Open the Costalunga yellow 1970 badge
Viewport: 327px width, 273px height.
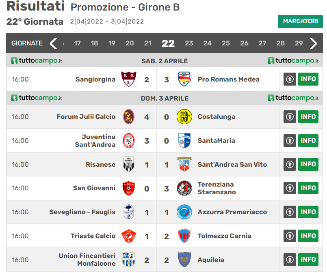pos(184,116)
